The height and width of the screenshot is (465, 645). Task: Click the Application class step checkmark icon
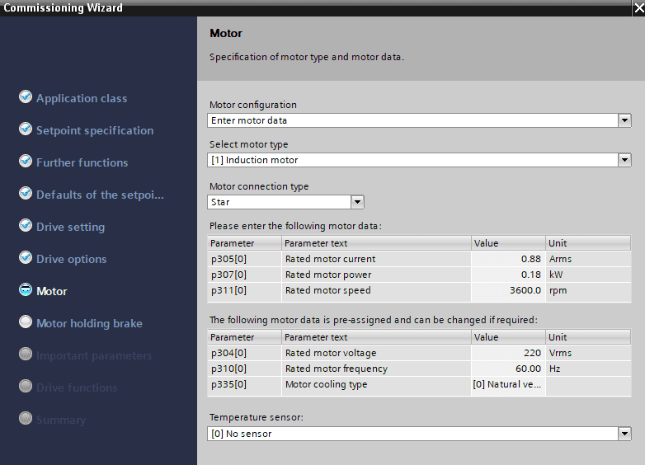[x=26, y=96]
